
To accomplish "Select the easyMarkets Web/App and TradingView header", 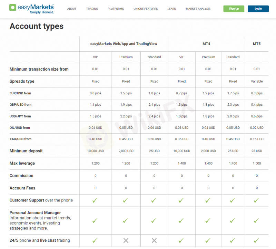I will click(124, 44).
